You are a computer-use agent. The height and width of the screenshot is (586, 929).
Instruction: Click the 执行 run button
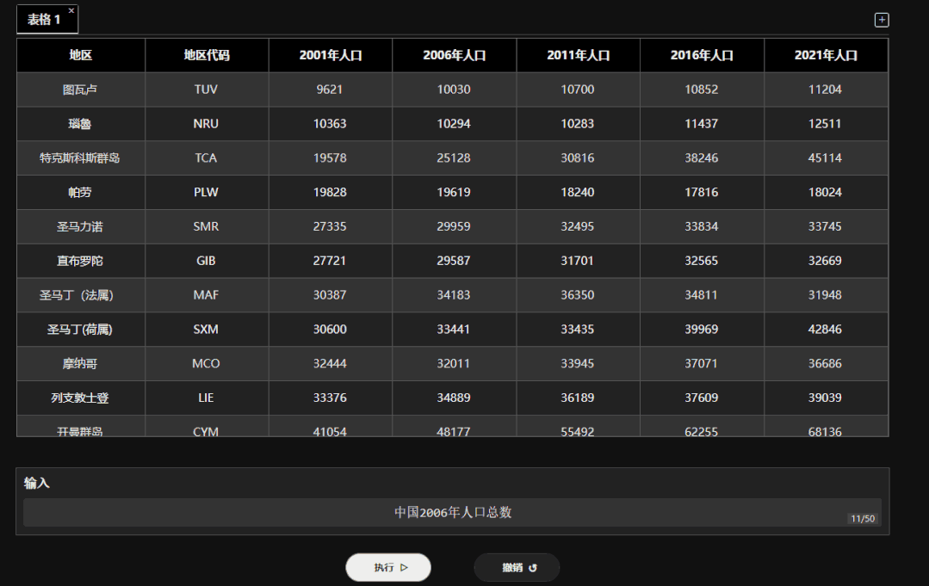coord(388,568)
